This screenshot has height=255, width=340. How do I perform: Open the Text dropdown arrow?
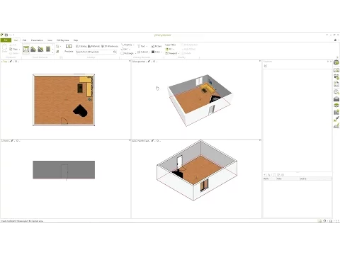pyautogui.click(x=147, y=47)
